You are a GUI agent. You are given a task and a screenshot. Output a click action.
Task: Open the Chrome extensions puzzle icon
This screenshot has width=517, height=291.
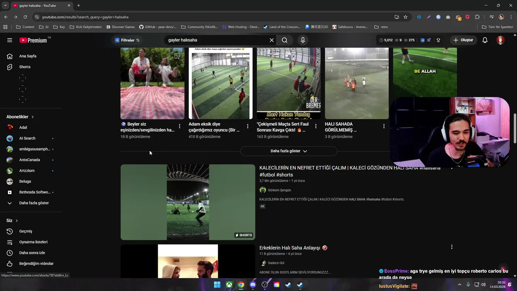[477, 17]
